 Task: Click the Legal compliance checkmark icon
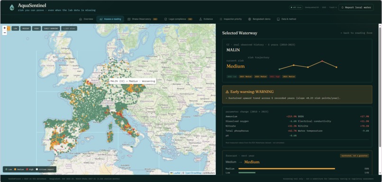tap(165, 19)
